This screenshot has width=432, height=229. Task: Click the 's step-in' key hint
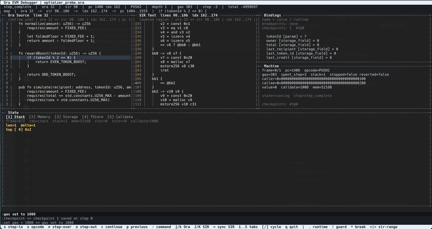coord(14,227)
